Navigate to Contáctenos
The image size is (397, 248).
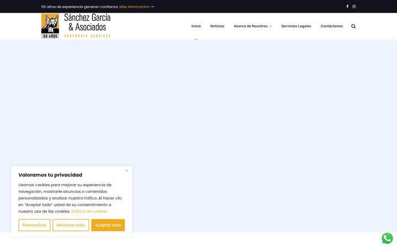pos(332,26)
